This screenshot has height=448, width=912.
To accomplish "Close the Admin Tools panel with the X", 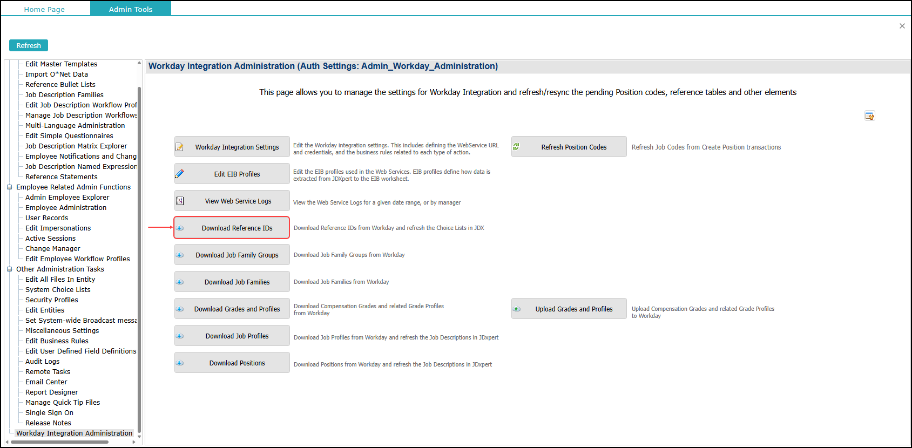I will pyautogui.click(x=902, y=26).
